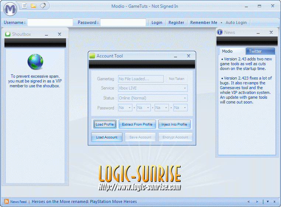Image resolution: width=281 pixels, height=207 pixels.
Task: Go to previous news feed item
Action: [249, 201]
